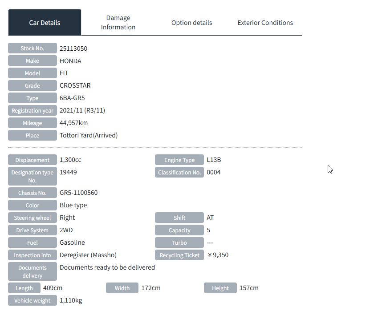Switch to the Car Details tab

[x=45, y=23]
